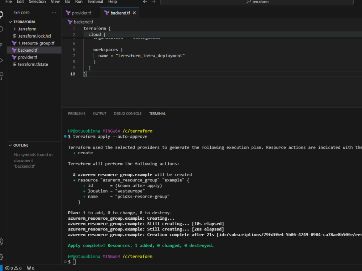
Task: Open the Terminal menu
Action: pos(95,2)
